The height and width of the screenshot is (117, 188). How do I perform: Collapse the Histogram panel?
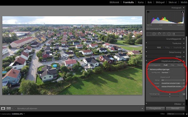coord(184,8)
